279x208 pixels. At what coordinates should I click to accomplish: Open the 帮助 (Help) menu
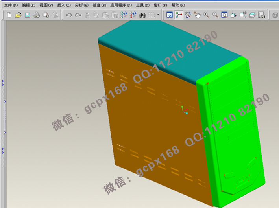coord(178,5)
